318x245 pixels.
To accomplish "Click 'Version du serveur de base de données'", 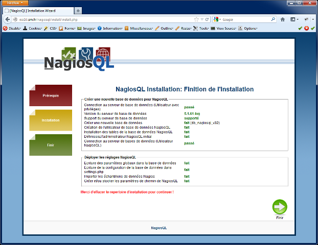I will point(115,114).
